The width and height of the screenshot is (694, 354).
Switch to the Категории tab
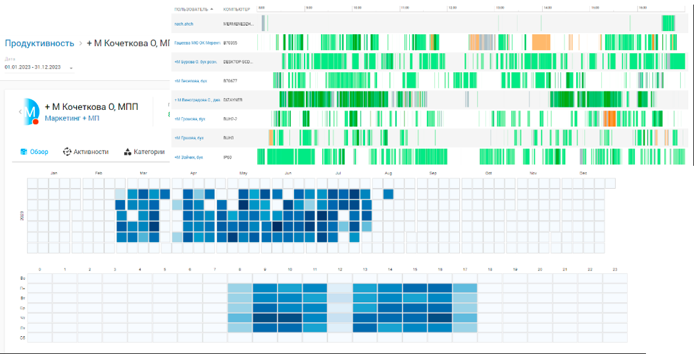(144, 152)
